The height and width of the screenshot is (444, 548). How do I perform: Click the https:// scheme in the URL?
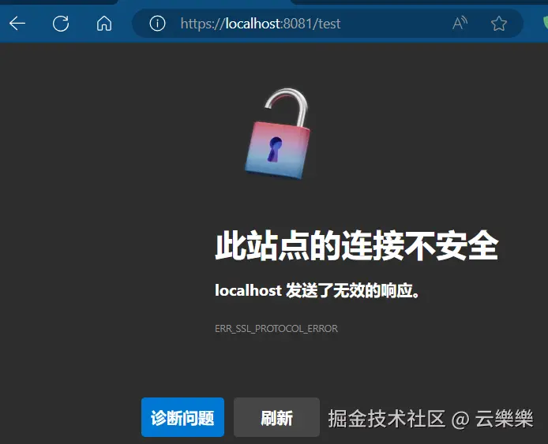(x=203, y=24)
